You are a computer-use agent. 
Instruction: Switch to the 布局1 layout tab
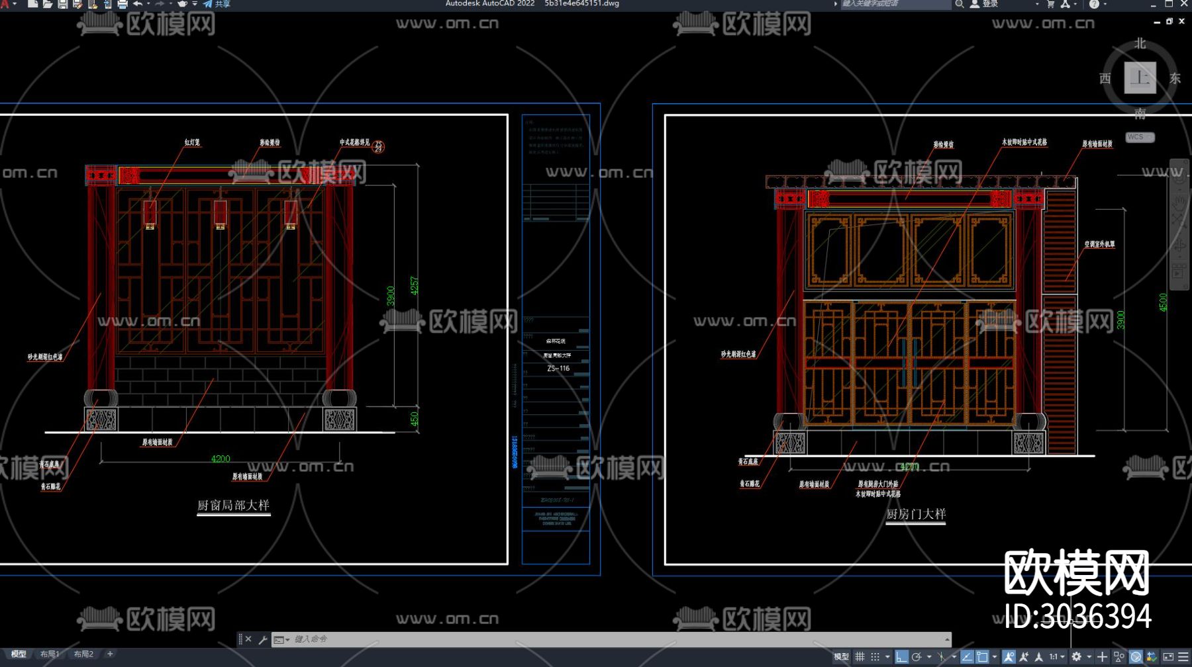tap(50, 654)
